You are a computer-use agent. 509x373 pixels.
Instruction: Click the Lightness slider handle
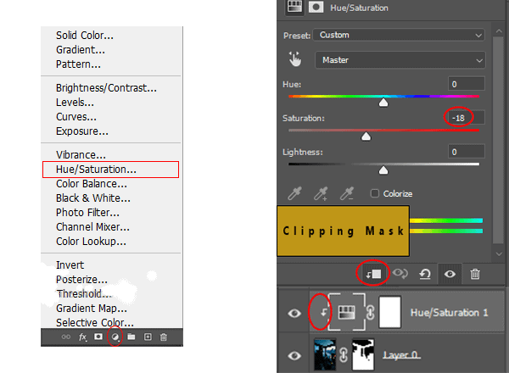coord(383,170)
